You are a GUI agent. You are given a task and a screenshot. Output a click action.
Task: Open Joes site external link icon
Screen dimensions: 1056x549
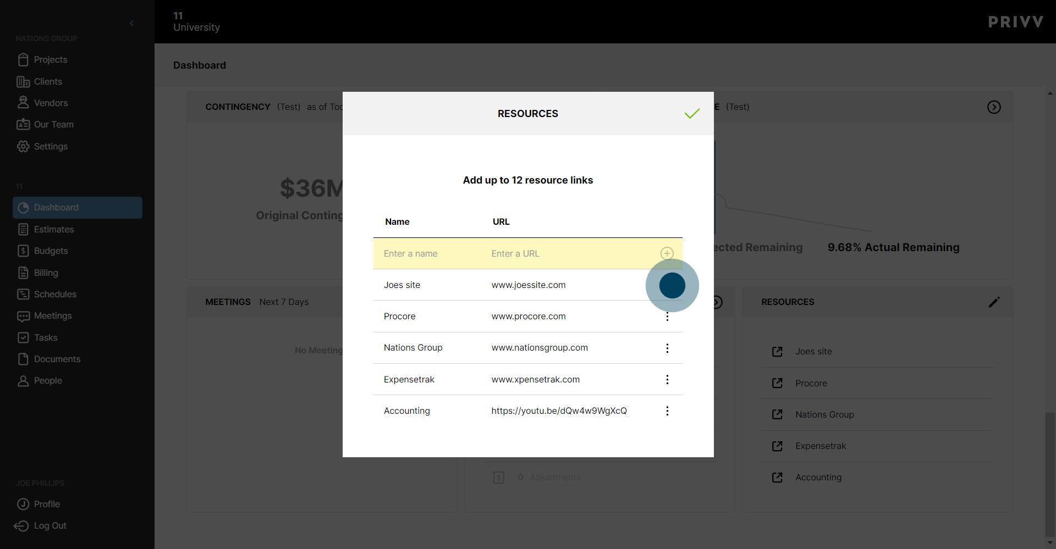(x=777, y=351)
